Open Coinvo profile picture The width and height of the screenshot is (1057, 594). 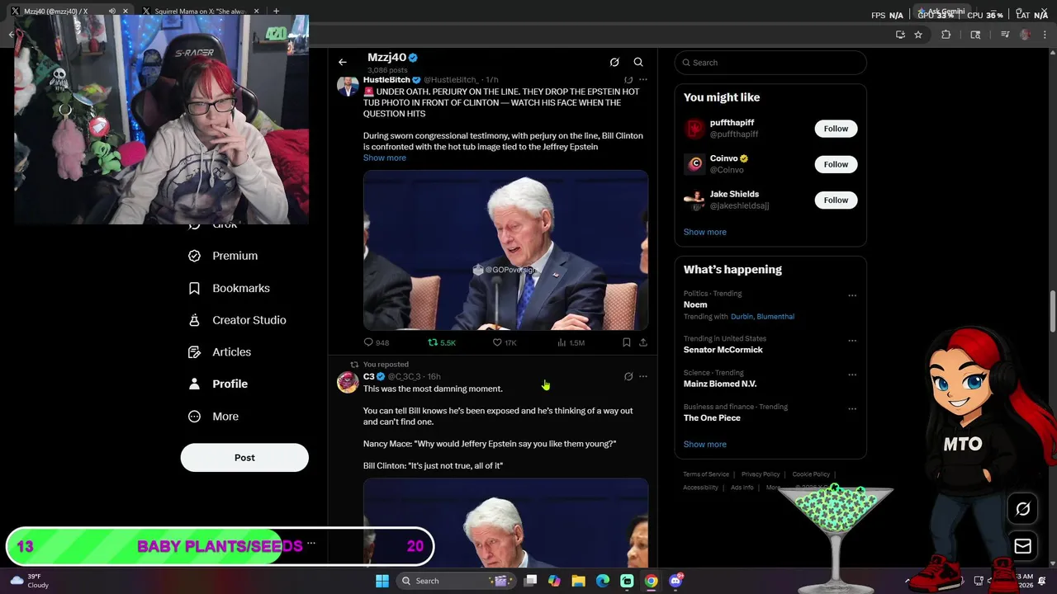tap(694, 164)
